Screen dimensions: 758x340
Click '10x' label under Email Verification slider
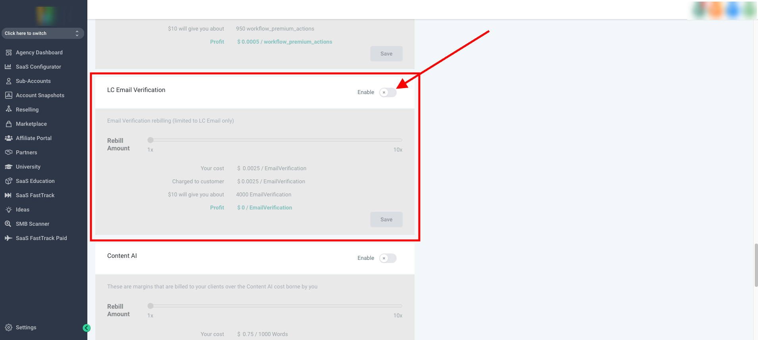[x=398, y=150]
